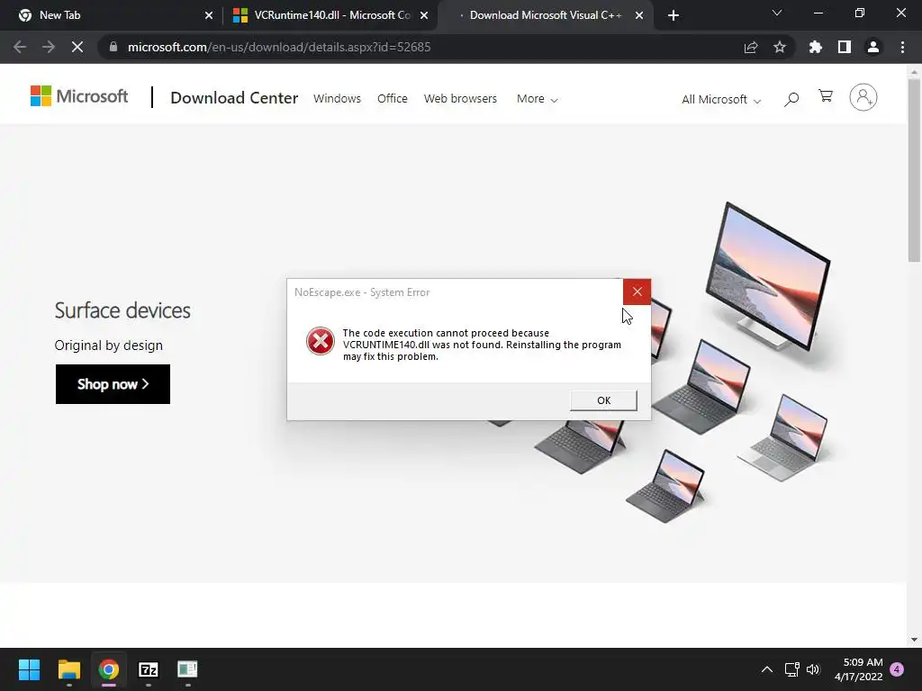Open the Chrome Extensions puzzle icon

click(816, 47)
